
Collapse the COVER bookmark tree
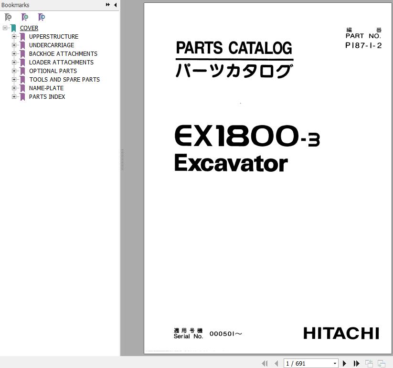tap(5, 28)
